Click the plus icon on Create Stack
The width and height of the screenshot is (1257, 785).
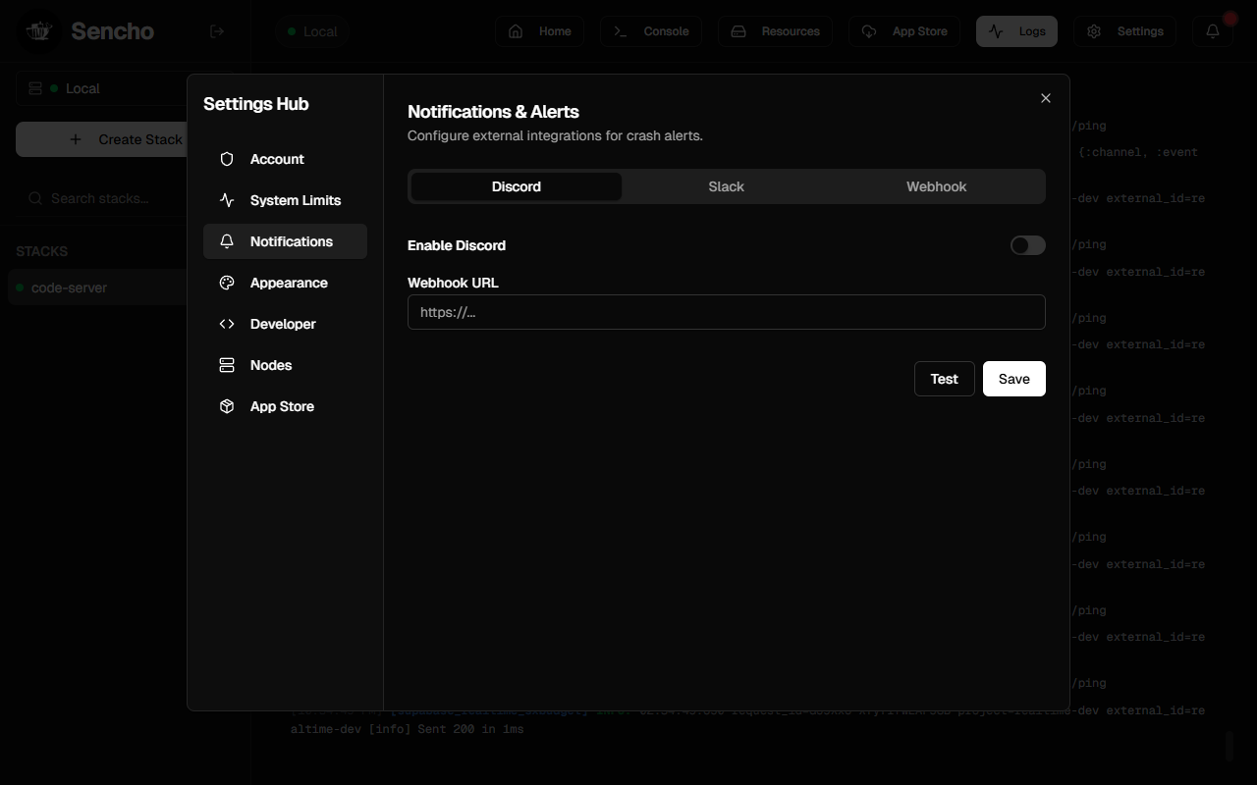point(76,139)
